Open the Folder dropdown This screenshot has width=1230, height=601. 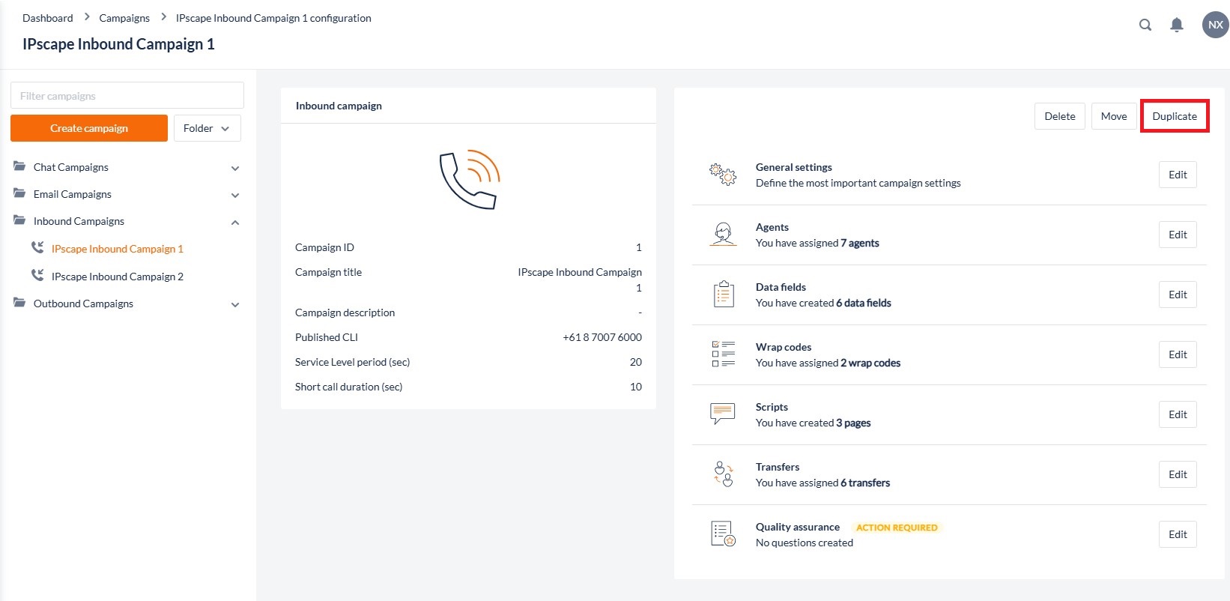point(207,128)
